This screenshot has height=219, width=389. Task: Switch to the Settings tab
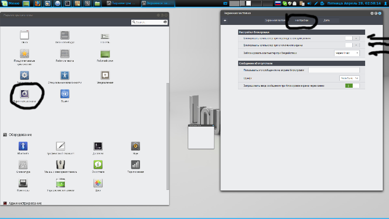pos(302,20)
